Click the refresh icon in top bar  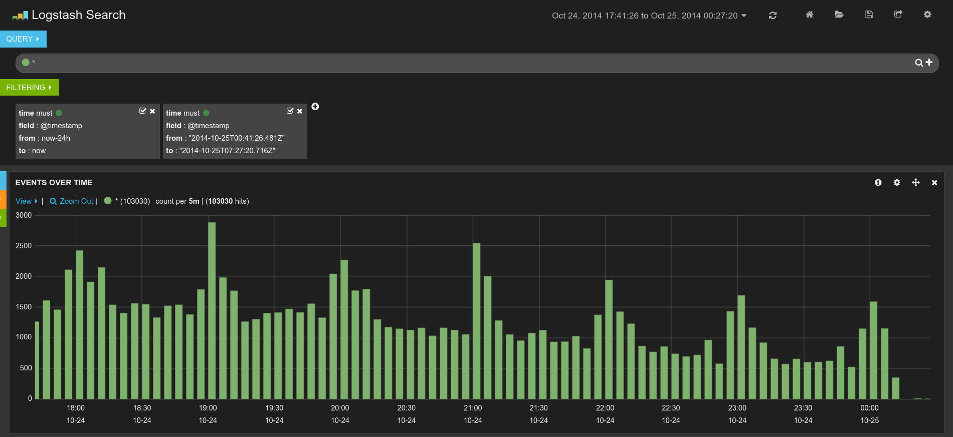(x=773, y=16)
